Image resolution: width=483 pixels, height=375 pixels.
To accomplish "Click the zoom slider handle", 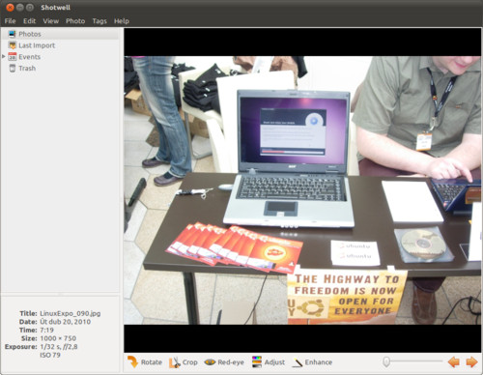I will (386, 361).
